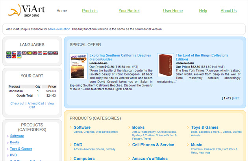Open Graphics subcategory under Software
Viewport: 248px width, 161px height.
pos(89,132)
